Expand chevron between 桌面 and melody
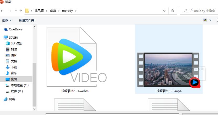This screenshot has width=218, height=115. tap(59, 11)
